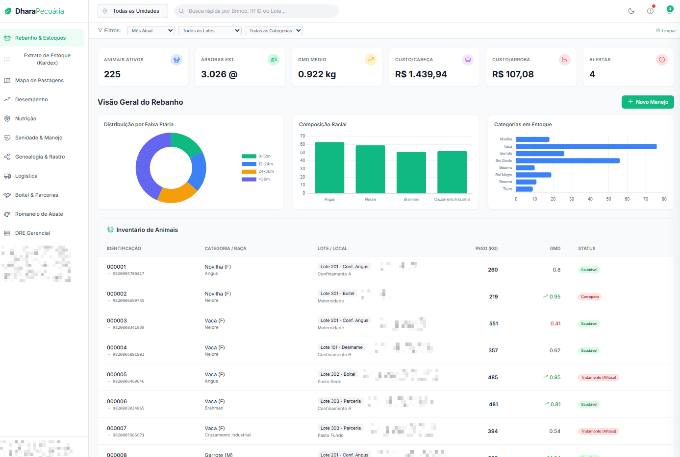Toggle the 0-12m green legend swatch
680x457 pixels.
[x=249, y=156]
